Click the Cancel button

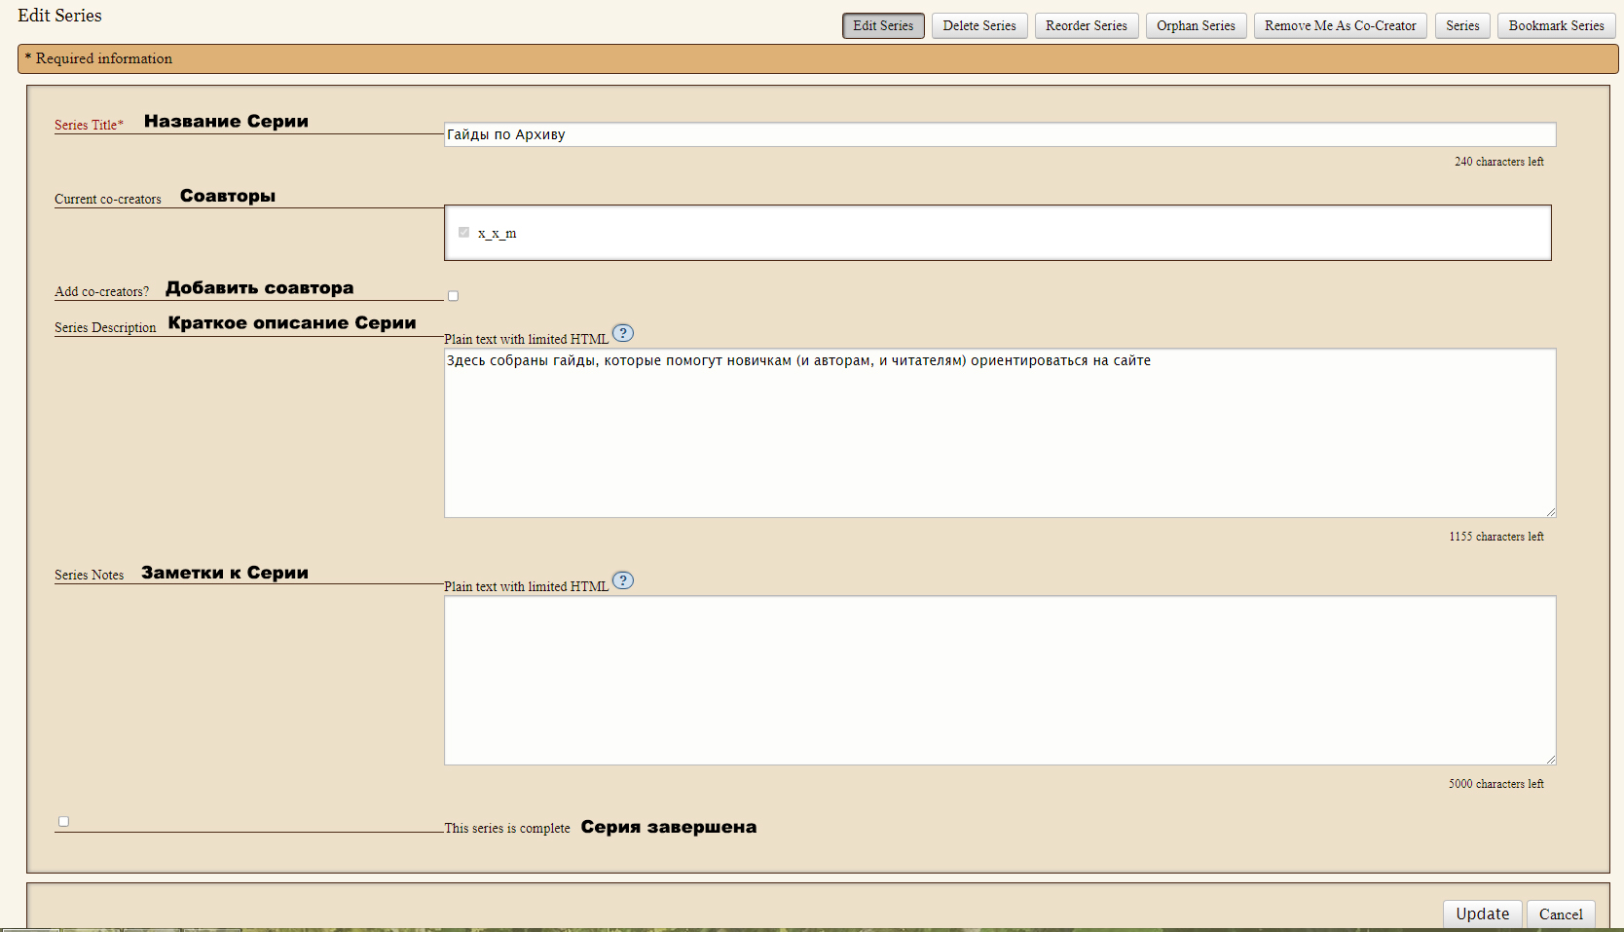[x=1561, y=913]
